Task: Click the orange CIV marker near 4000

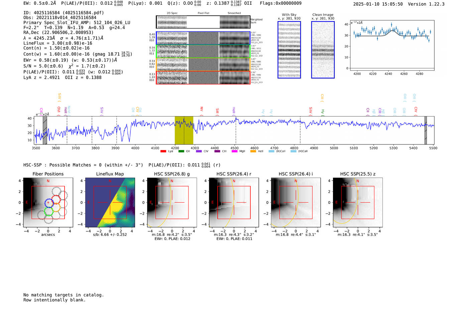Action: (137, 111)
